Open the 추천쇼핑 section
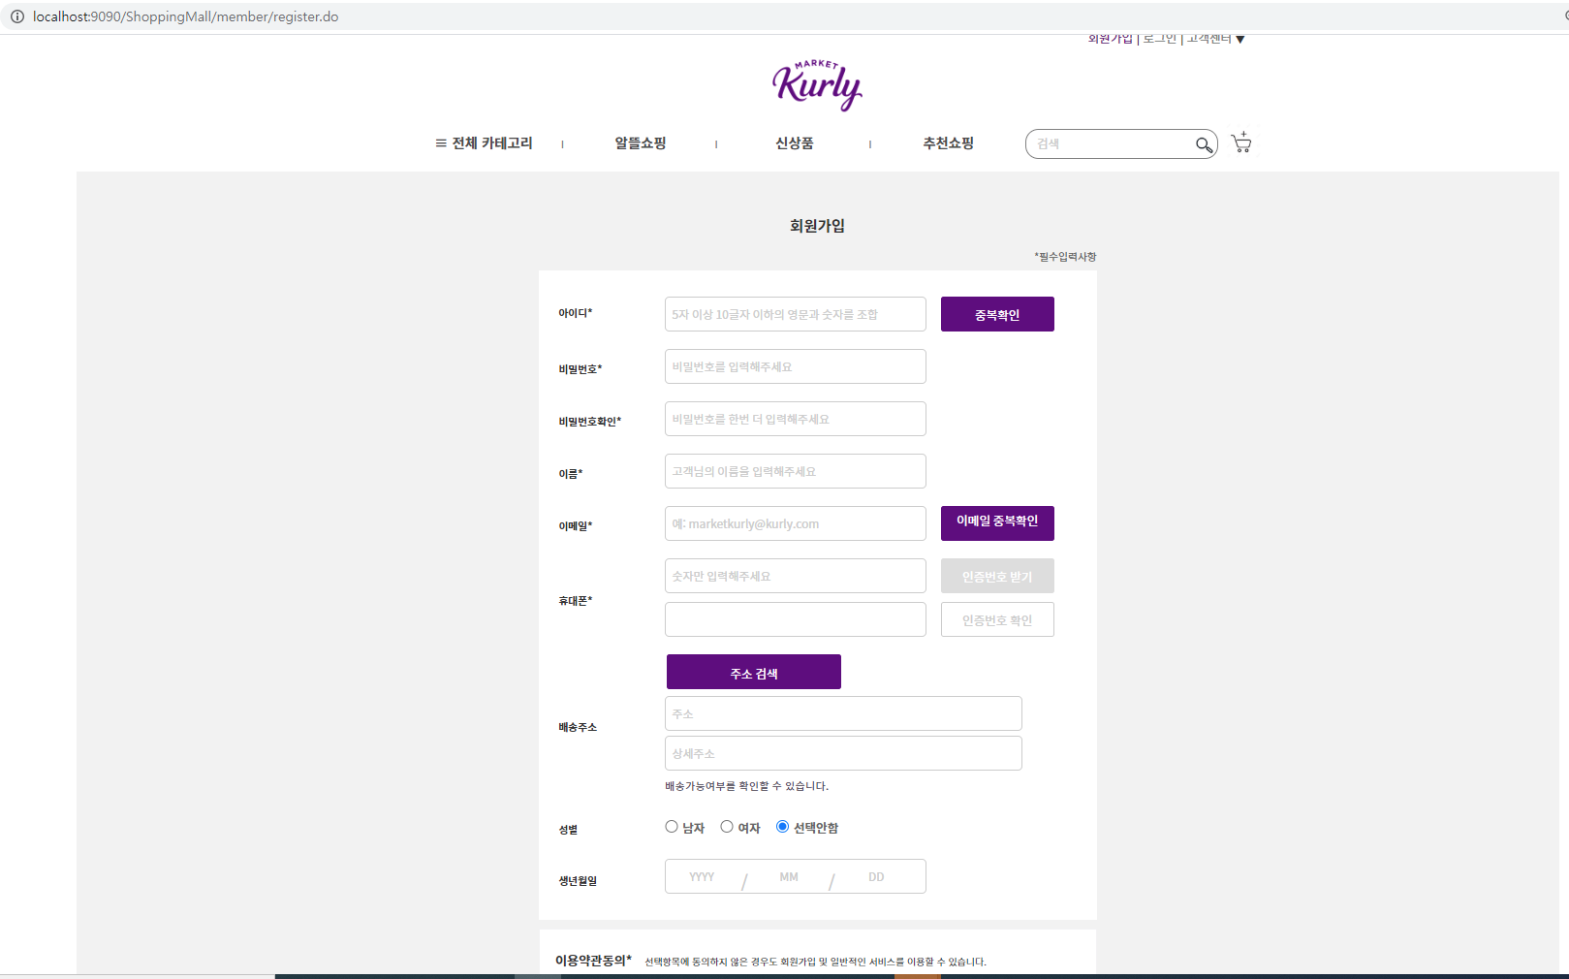This screenshot has height=979, width=1569. point(948,142)
